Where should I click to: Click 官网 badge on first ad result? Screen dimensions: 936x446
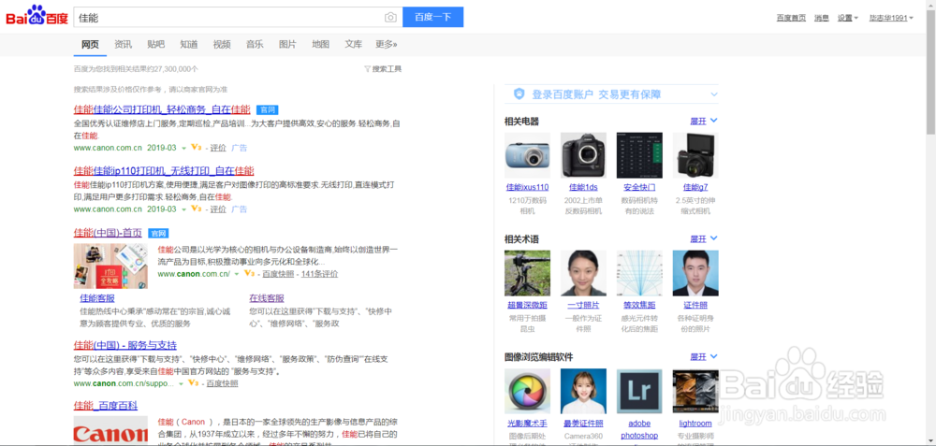pyautogui.click(x=268, y=109)
